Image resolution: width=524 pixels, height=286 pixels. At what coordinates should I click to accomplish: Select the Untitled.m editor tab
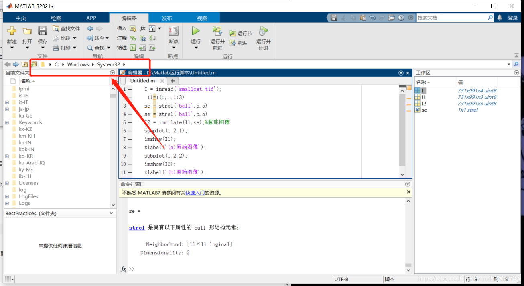(x=143, y=80)
